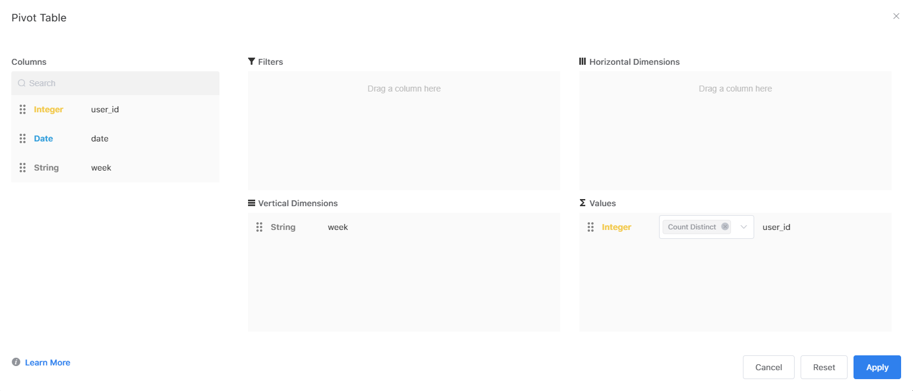Image resolution: width=913 pixels, height=391 pixels.
Task: Open the Learn More link
Action: click(x=47, y=362)
